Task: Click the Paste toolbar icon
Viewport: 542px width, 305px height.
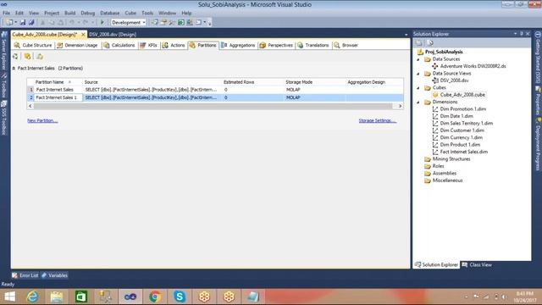Action: point(60,23)
